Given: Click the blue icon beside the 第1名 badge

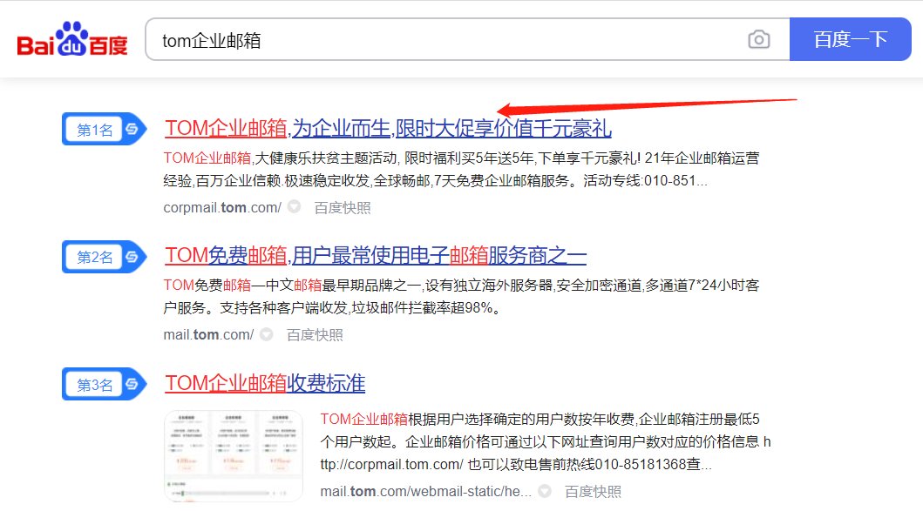Looking at the screenshot, I should [x=132, y=128].
